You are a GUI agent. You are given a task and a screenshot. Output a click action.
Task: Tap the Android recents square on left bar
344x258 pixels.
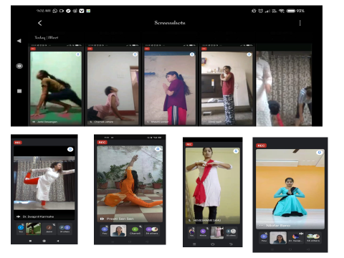click(19, 91)
